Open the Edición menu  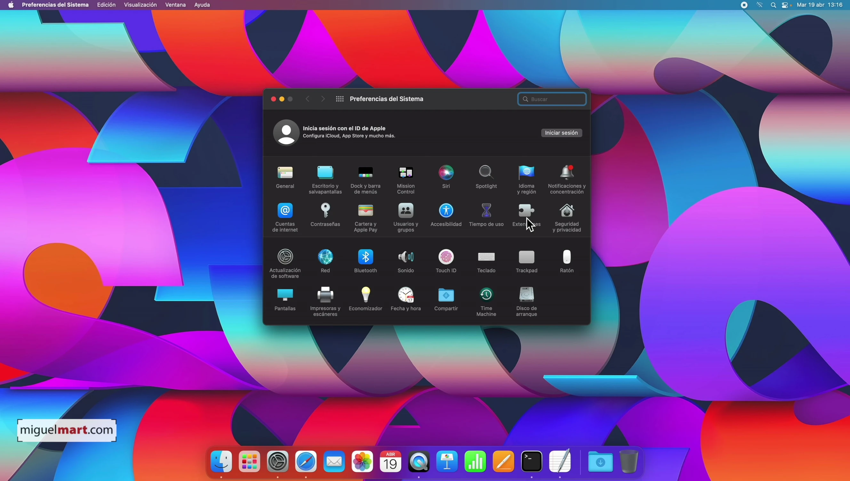pyautogui.click(x=106, y=5)
